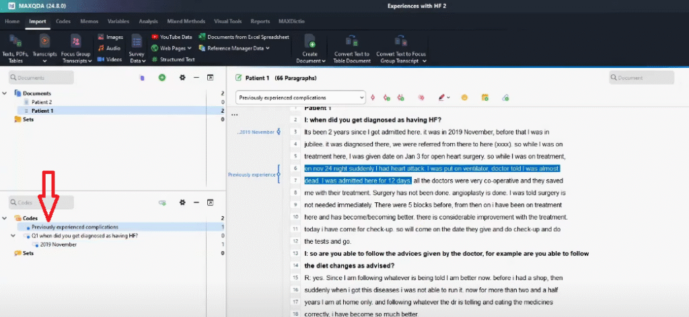Undock the Documents panel window
The image size is (689, 317).
point(211,78)
